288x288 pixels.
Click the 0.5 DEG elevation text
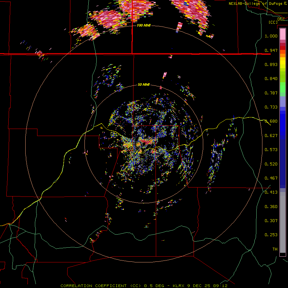pos(154,286)
